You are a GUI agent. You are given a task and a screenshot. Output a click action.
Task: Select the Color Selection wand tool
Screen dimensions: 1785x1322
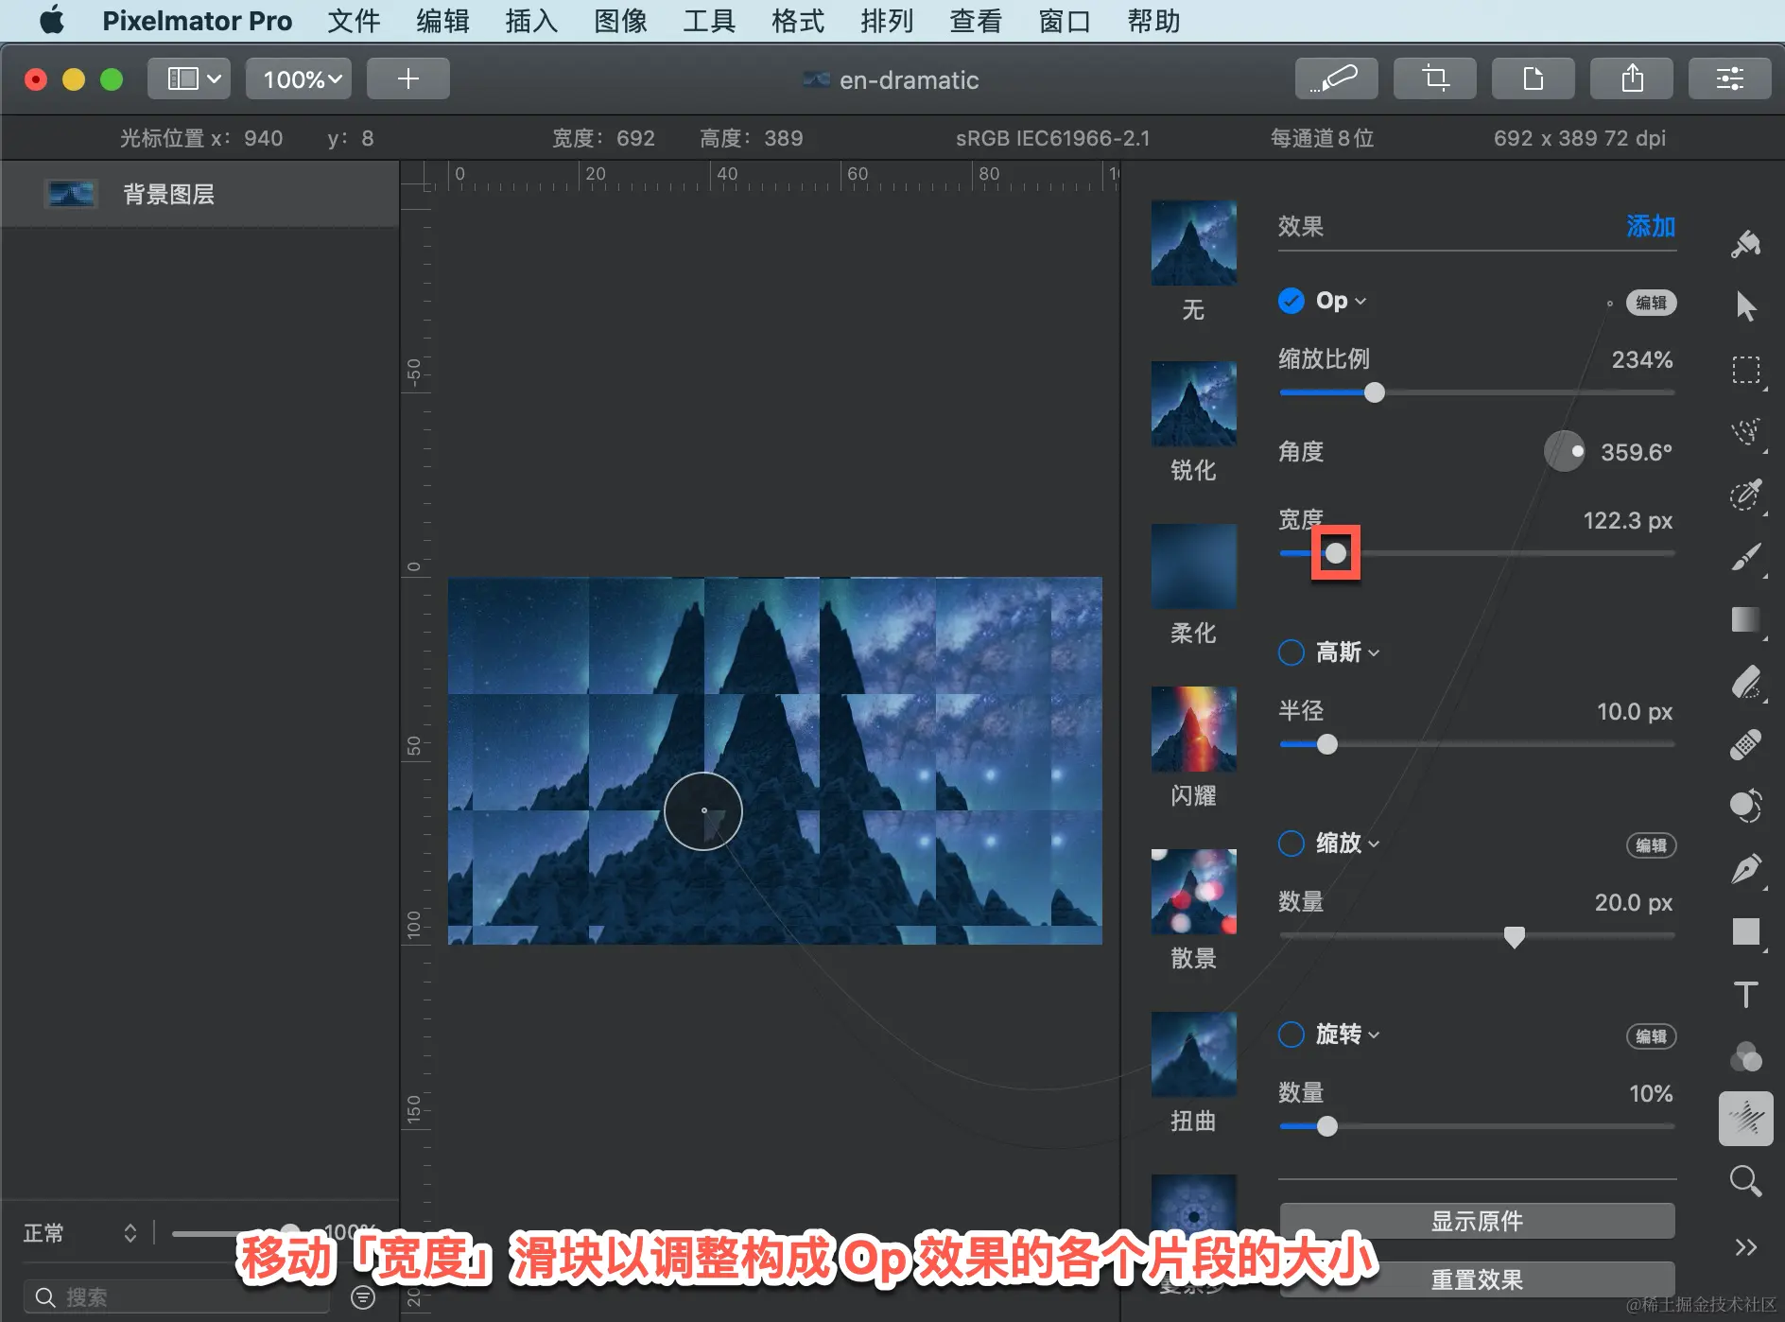pos(1745,494)
